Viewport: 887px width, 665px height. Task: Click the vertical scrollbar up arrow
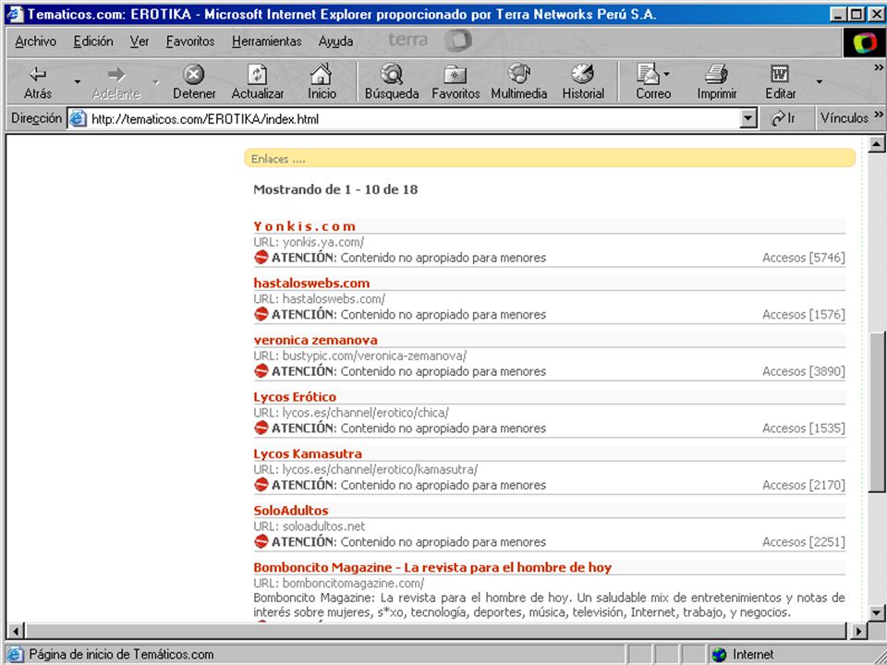pyautogui.click(x=876, y=144)
